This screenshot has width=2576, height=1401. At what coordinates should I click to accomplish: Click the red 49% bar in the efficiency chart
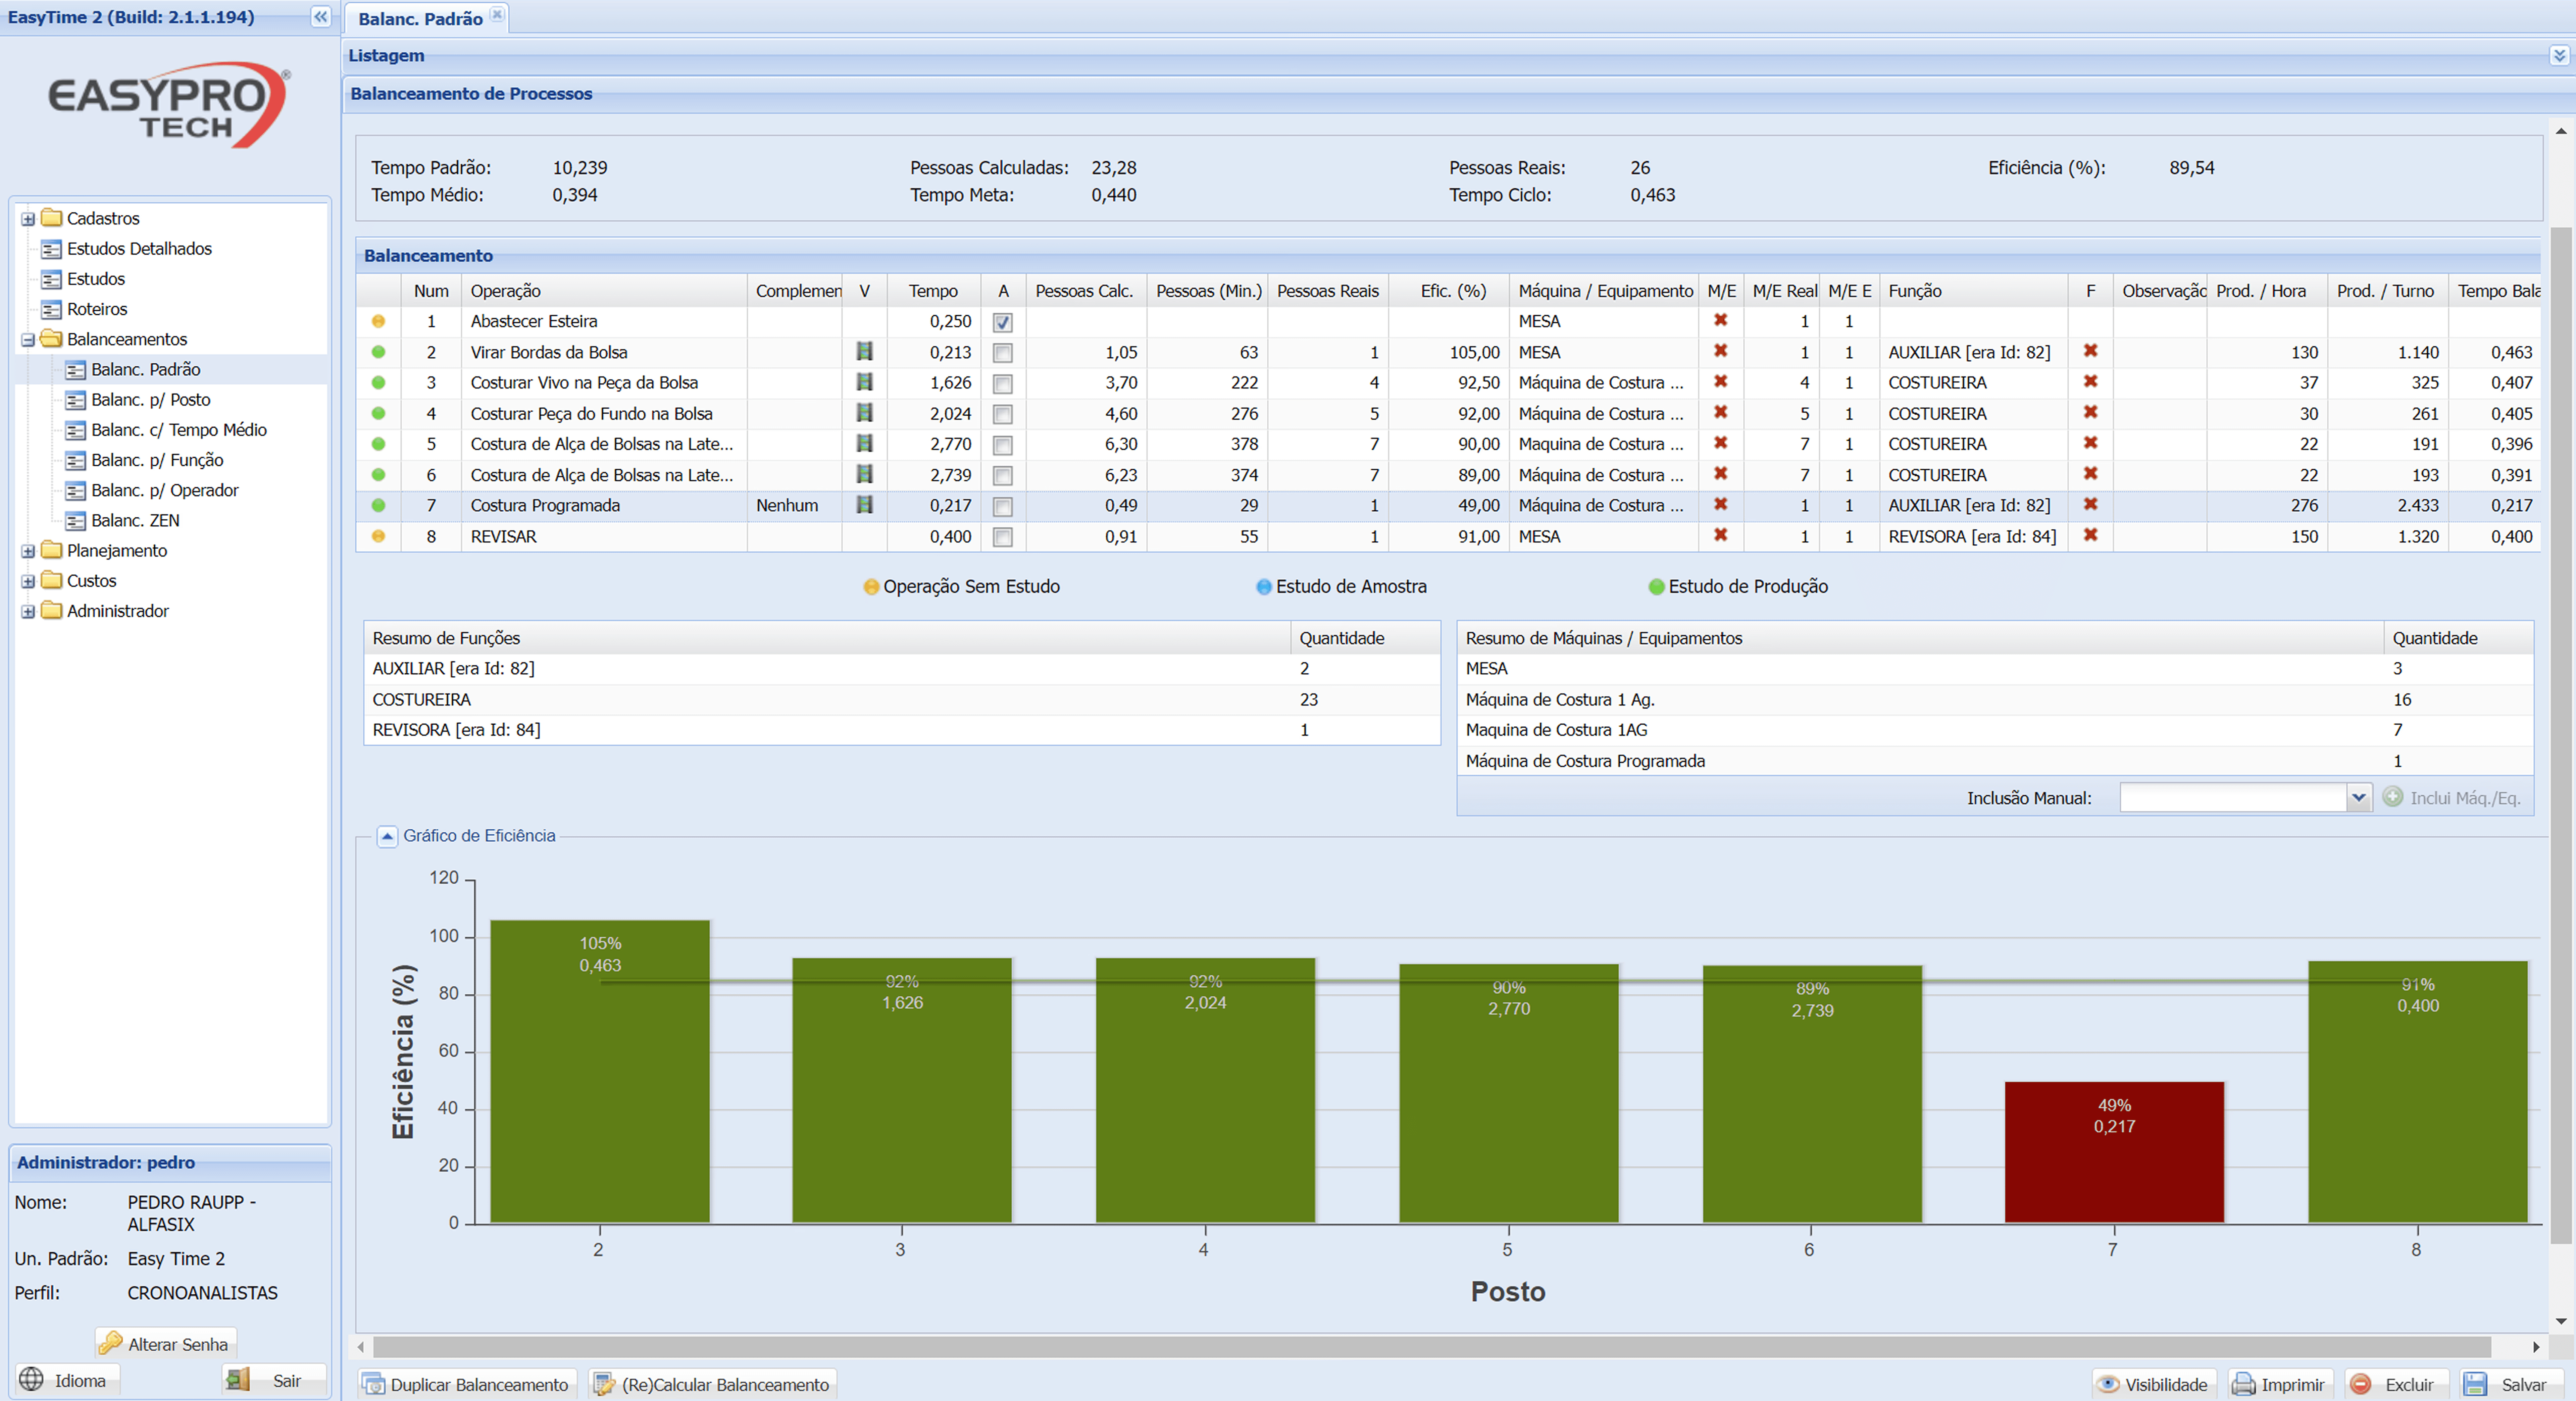click(x=2114, y=1152)
